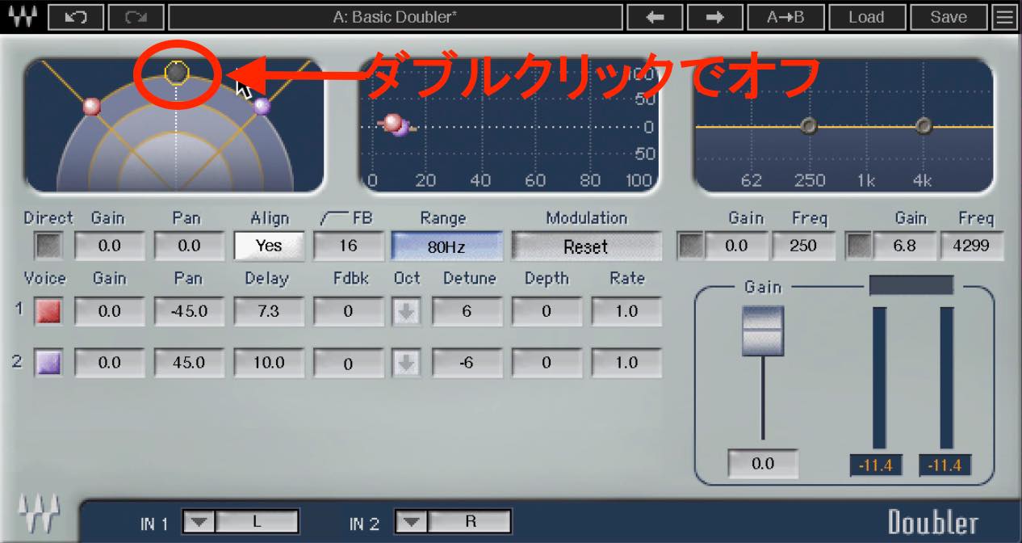Open the Range 80Hz selector
Image resolution: width=1022 pixels, height=543 pixels.
pyautogui.click(x=446, y=246)
